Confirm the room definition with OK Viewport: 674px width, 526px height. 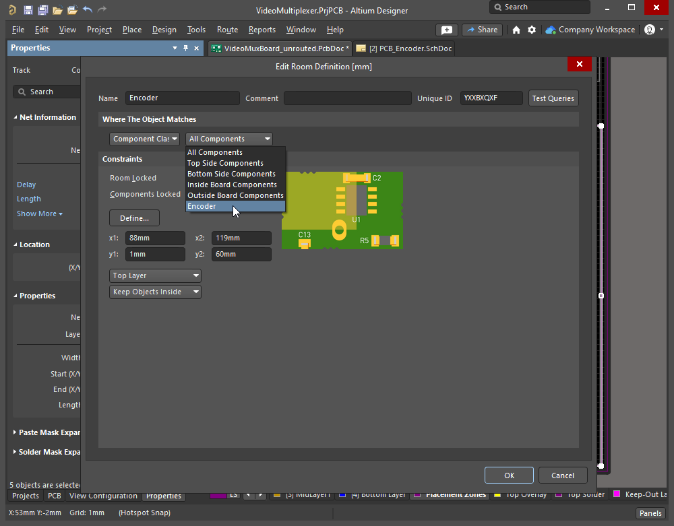pyautogui.click(x=509, y=475)
